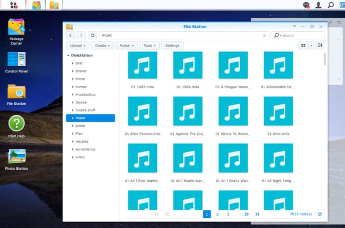Open the user options person icon
345x228 pixels.
[318, 5]
